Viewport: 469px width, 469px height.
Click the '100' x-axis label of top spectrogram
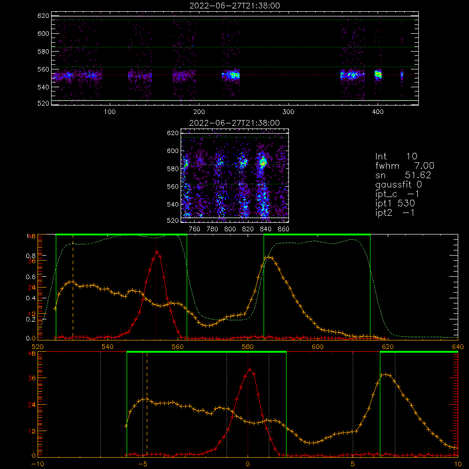[110, 112]
